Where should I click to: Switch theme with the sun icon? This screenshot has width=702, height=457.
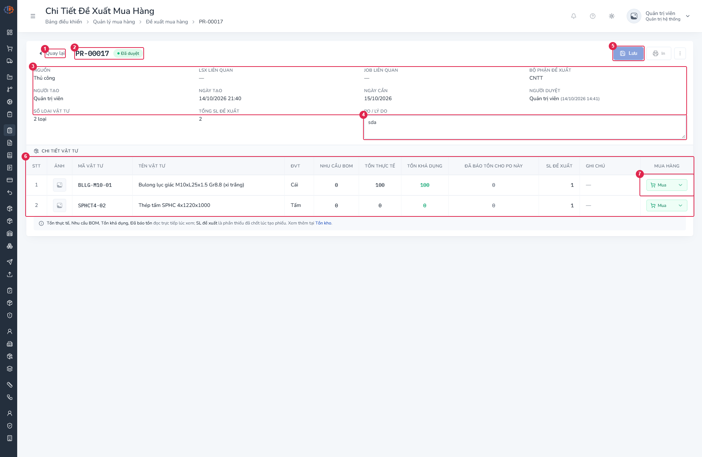click(x=612, y=16)
